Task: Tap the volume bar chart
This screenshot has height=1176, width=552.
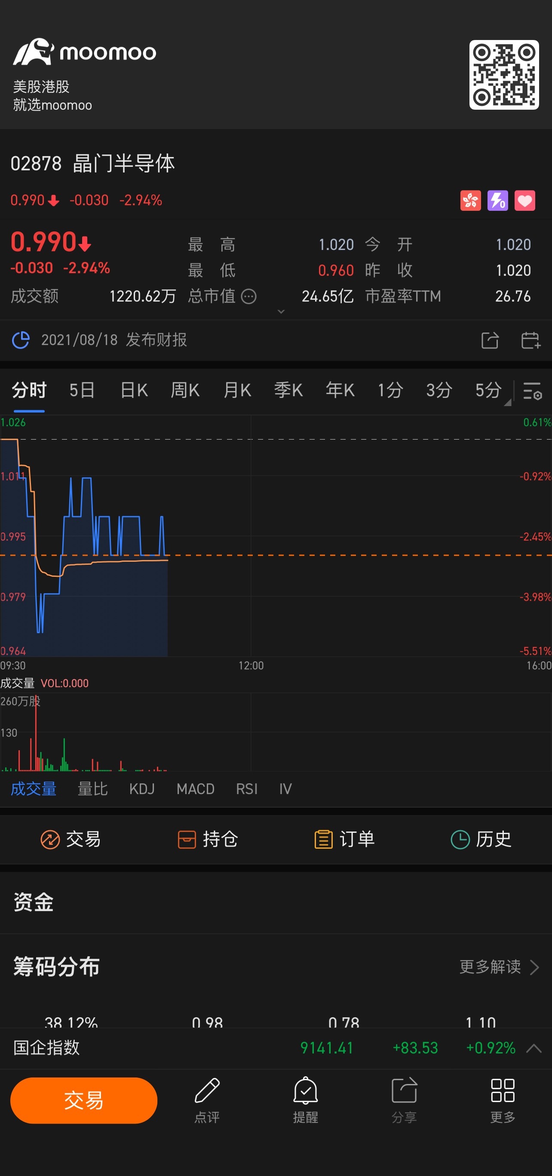Action: (276, 732)
